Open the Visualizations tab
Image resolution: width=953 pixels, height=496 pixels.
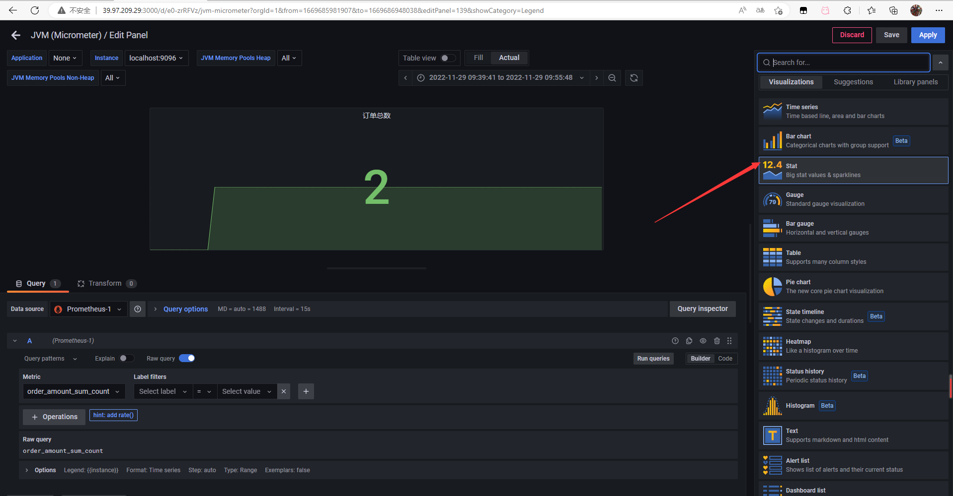791,82
